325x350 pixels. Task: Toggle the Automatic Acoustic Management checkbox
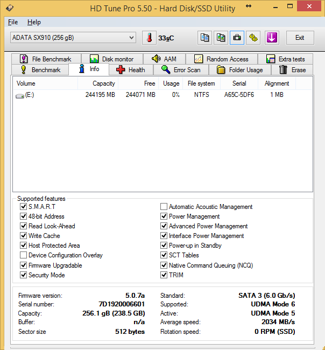[x=164, y=206]
